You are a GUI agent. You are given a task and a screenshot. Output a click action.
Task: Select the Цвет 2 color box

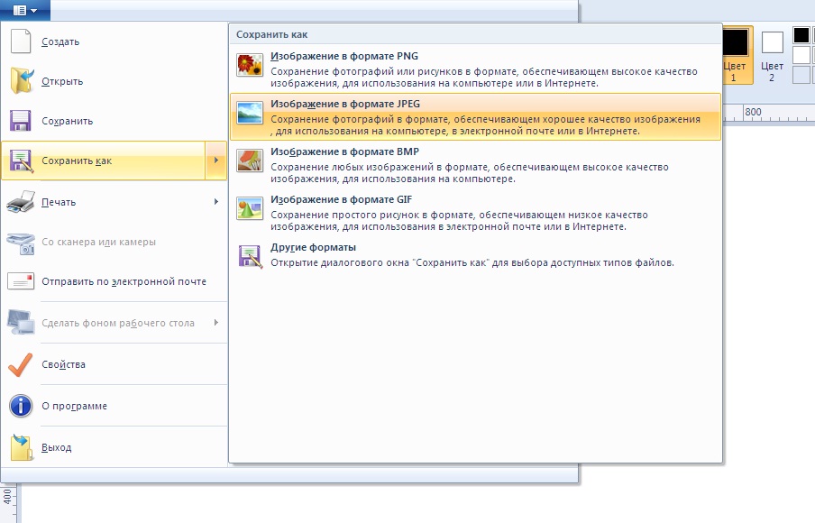[x=772, y=52]
